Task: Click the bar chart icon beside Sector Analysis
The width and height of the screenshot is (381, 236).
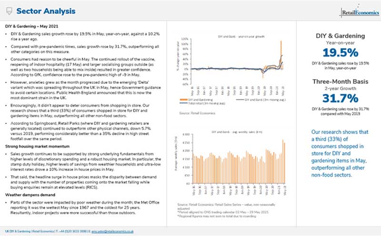Action: (x=8, y=10)
